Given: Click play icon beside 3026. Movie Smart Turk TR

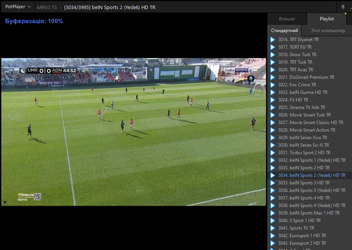Looking at the screenshot, I should 273,115.
